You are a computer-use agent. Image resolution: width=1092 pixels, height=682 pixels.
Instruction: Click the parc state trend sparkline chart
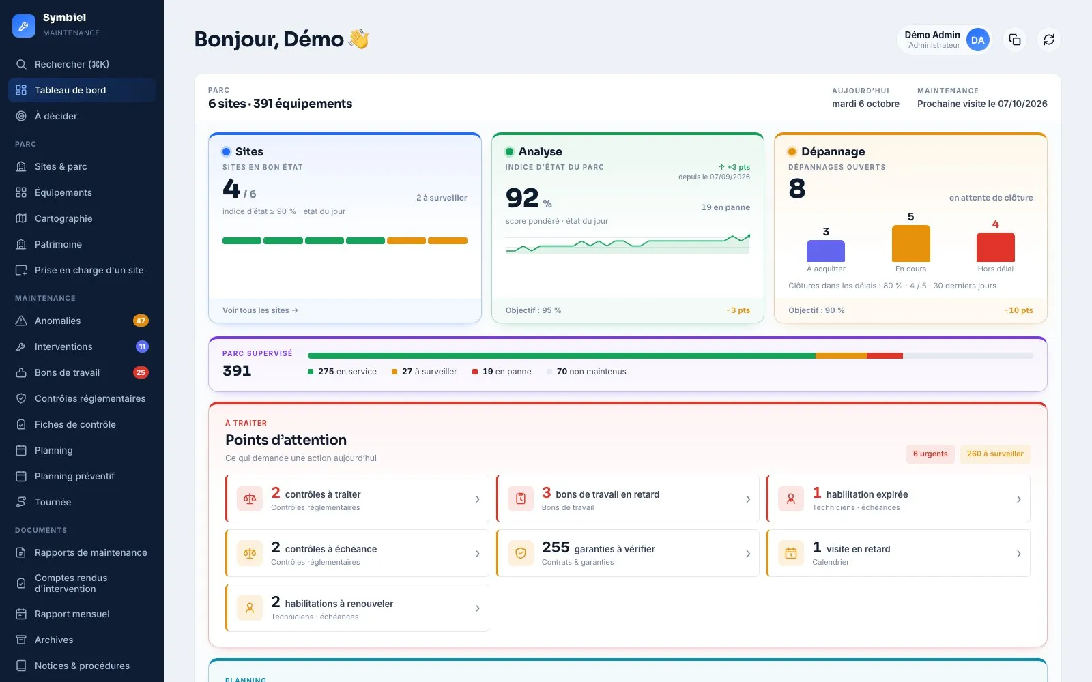tap(628, 243)
